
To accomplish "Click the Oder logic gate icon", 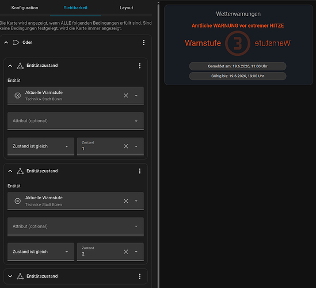I will click(x=16, y=43).
